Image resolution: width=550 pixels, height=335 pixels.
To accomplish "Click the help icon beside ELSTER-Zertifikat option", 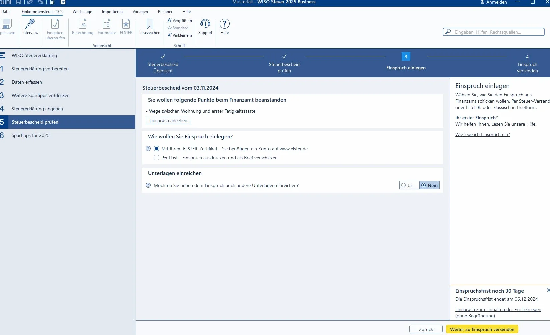I will pyautogui.click(x=148, y=149).
